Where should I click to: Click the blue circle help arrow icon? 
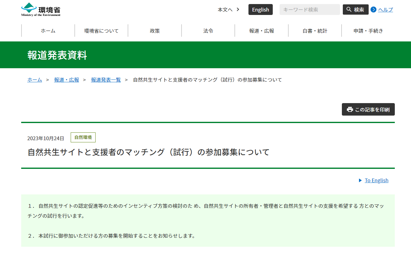(373, 10)
